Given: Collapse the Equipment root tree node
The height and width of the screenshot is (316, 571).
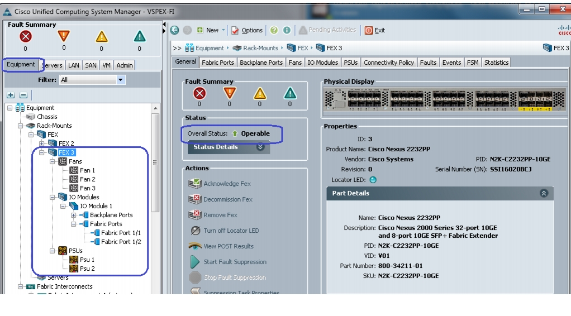Looking at the screenshot, I should pyautogui.click(x=10, y=108).
